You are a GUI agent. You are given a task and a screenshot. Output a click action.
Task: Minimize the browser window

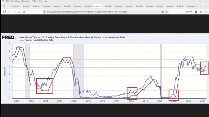[194, 1]
